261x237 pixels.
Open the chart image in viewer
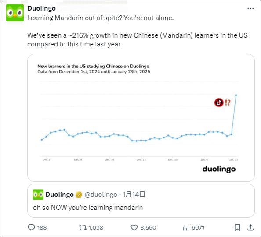[x=141, y=118]
